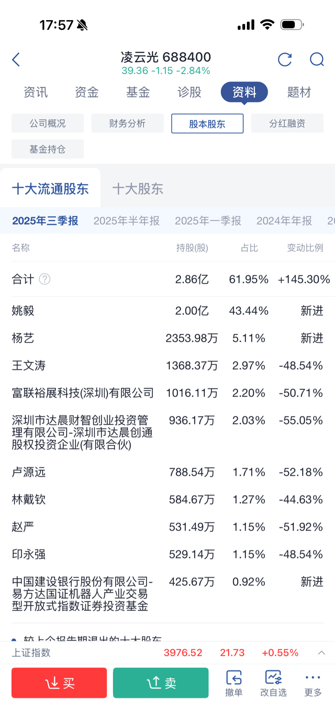Open 基金持仓 sub-section button

pos(48,149)
